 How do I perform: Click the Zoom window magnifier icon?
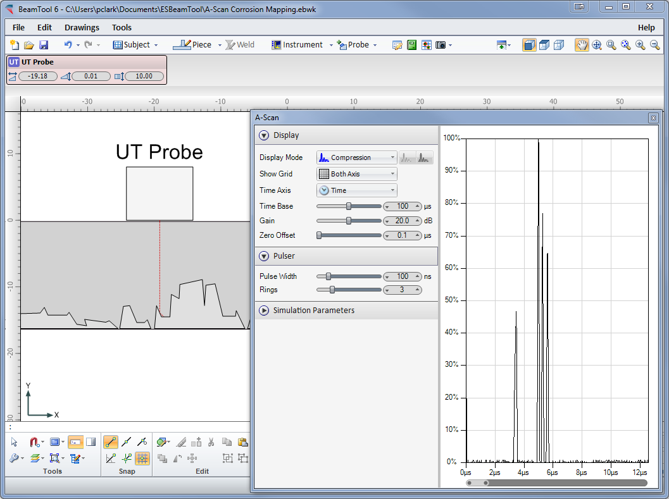[611, 45]
